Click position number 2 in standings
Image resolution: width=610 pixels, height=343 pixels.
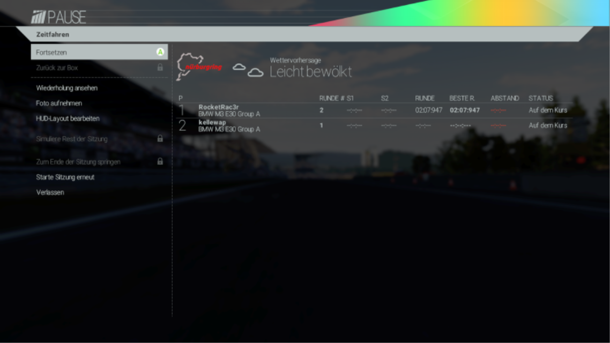[x=182, y=125]
